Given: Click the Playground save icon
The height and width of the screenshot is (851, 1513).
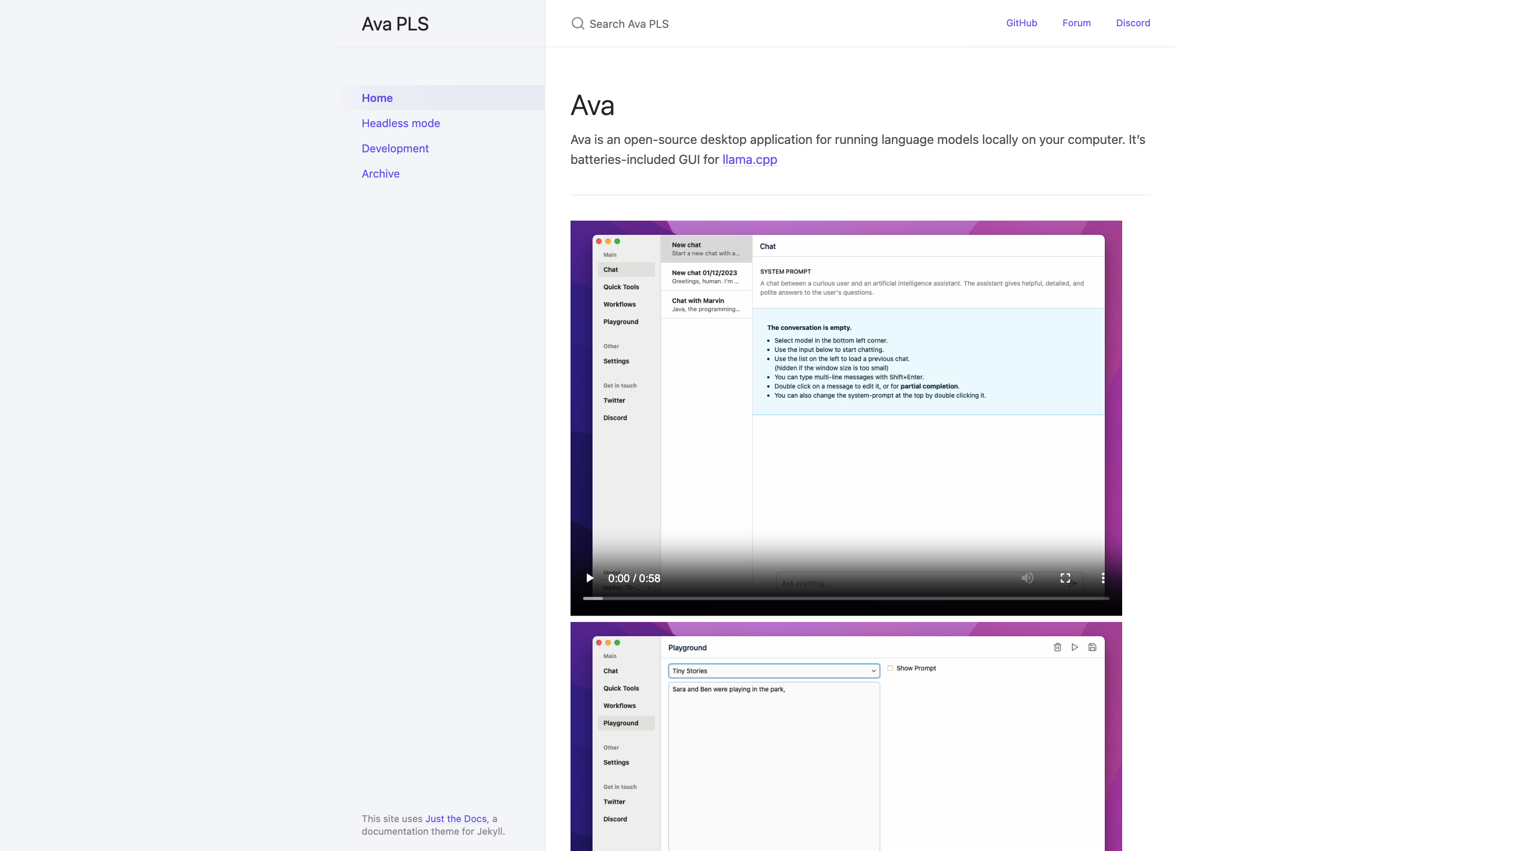Looking at the screenshot, I should [1093, 647].
